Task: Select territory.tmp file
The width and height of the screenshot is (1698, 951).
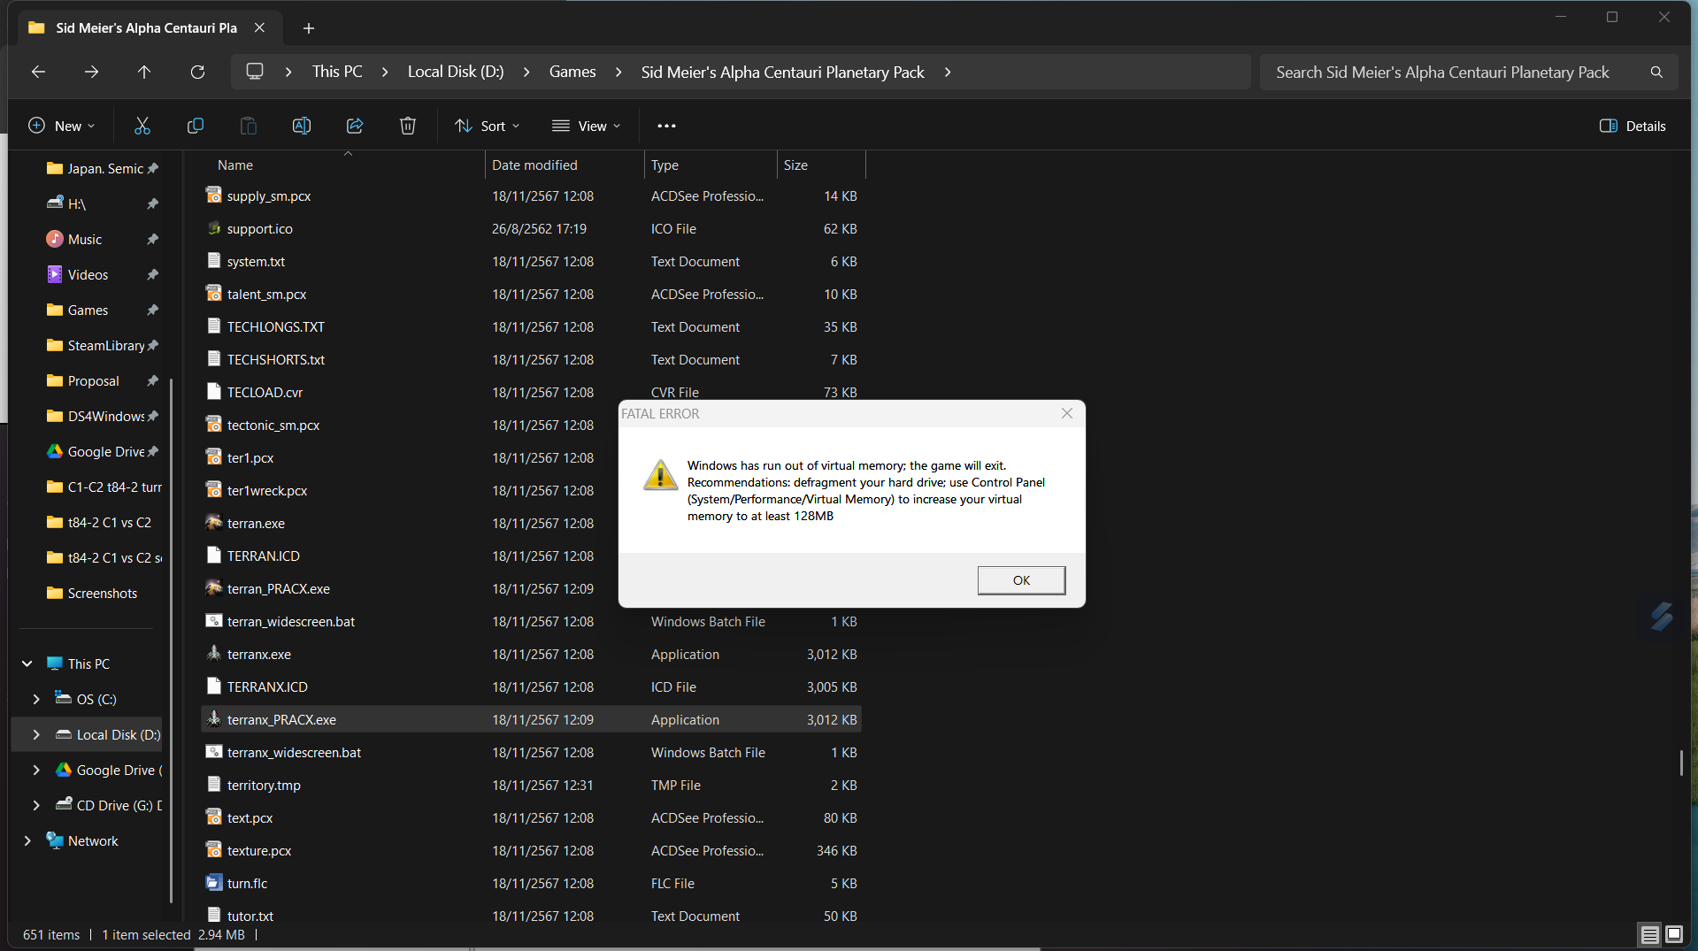Action: [x=531, y=785]
